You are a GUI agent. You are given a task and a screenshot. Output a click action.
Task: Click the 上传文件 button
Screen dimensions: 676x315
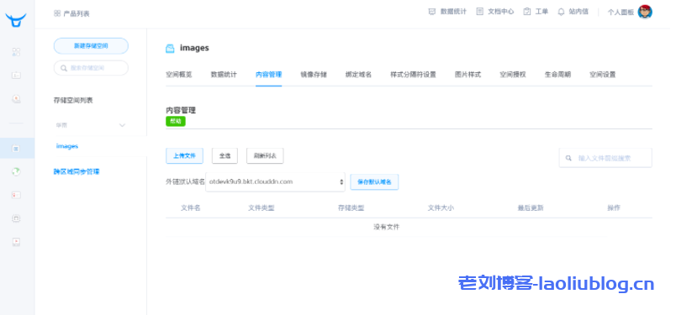point(184,156)
